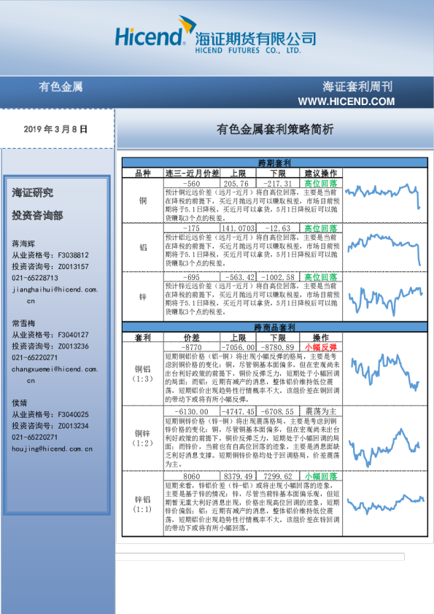Click the empty box below the table
This screenshot has height=614, width=434.
pyautogui.click(x=260, y=556)
